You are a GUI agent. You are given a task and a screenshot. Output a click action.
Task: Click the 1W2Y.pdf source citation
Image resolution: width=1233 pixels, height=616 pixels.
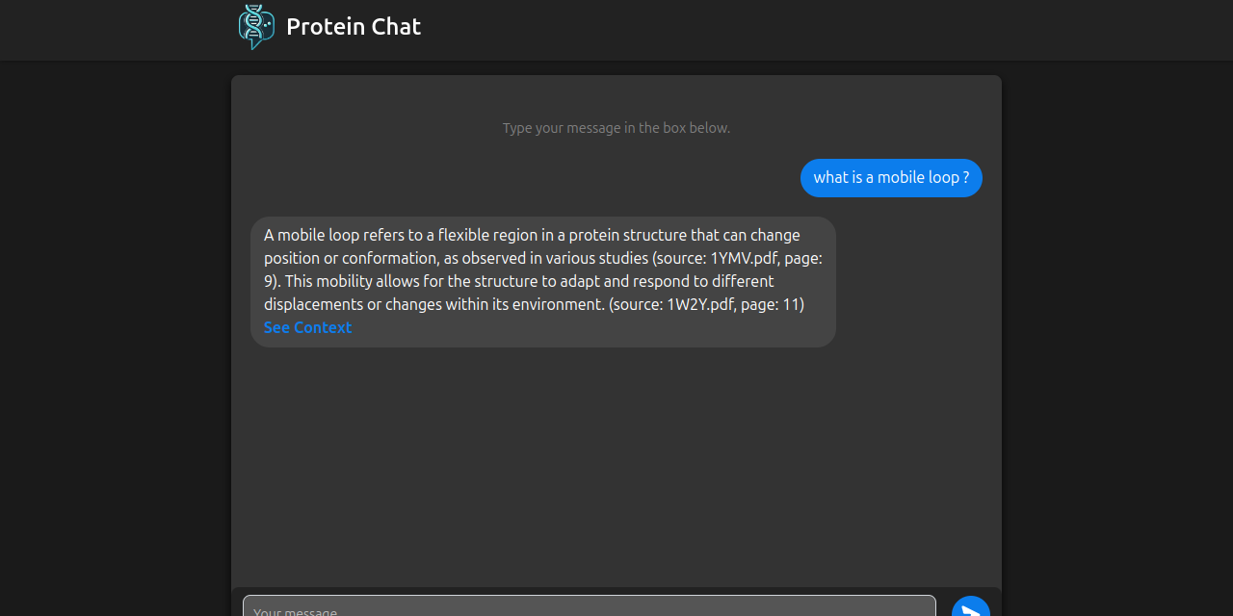[x=700, y=304]
